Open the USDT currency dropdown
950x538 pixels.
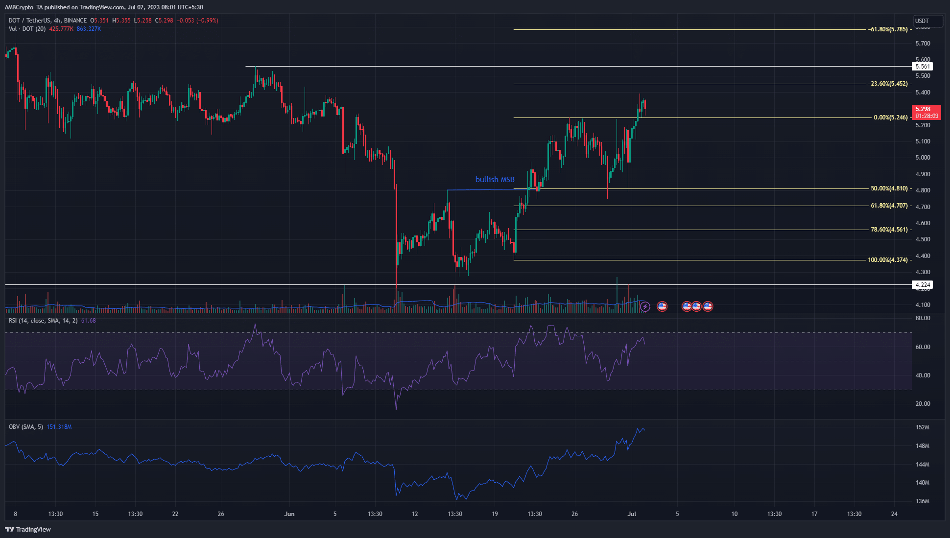tap(928, 21)
